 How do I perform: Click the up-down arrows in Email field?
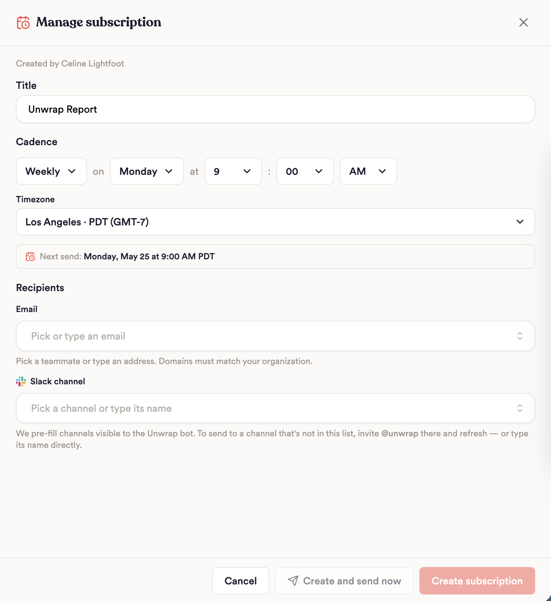tap(520, 336)
